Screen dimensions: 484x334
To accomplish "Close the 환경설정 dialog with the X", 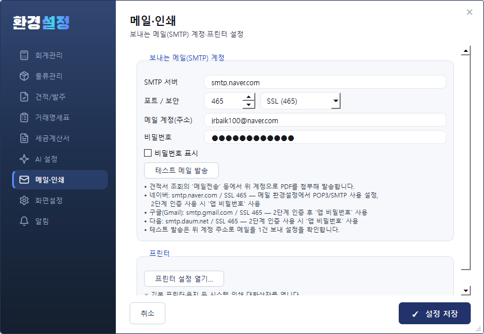I will click(470, 12).
